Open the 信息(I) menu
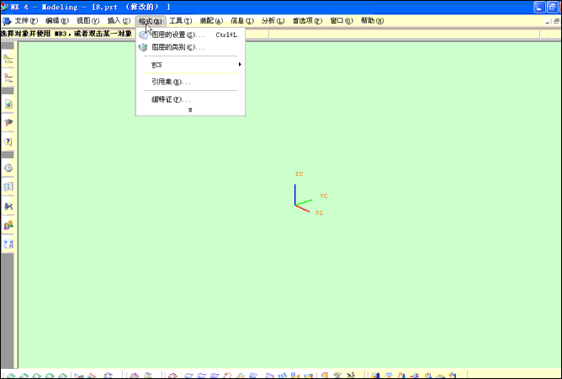The image size is (562, 379). click(x=242, y=21)
